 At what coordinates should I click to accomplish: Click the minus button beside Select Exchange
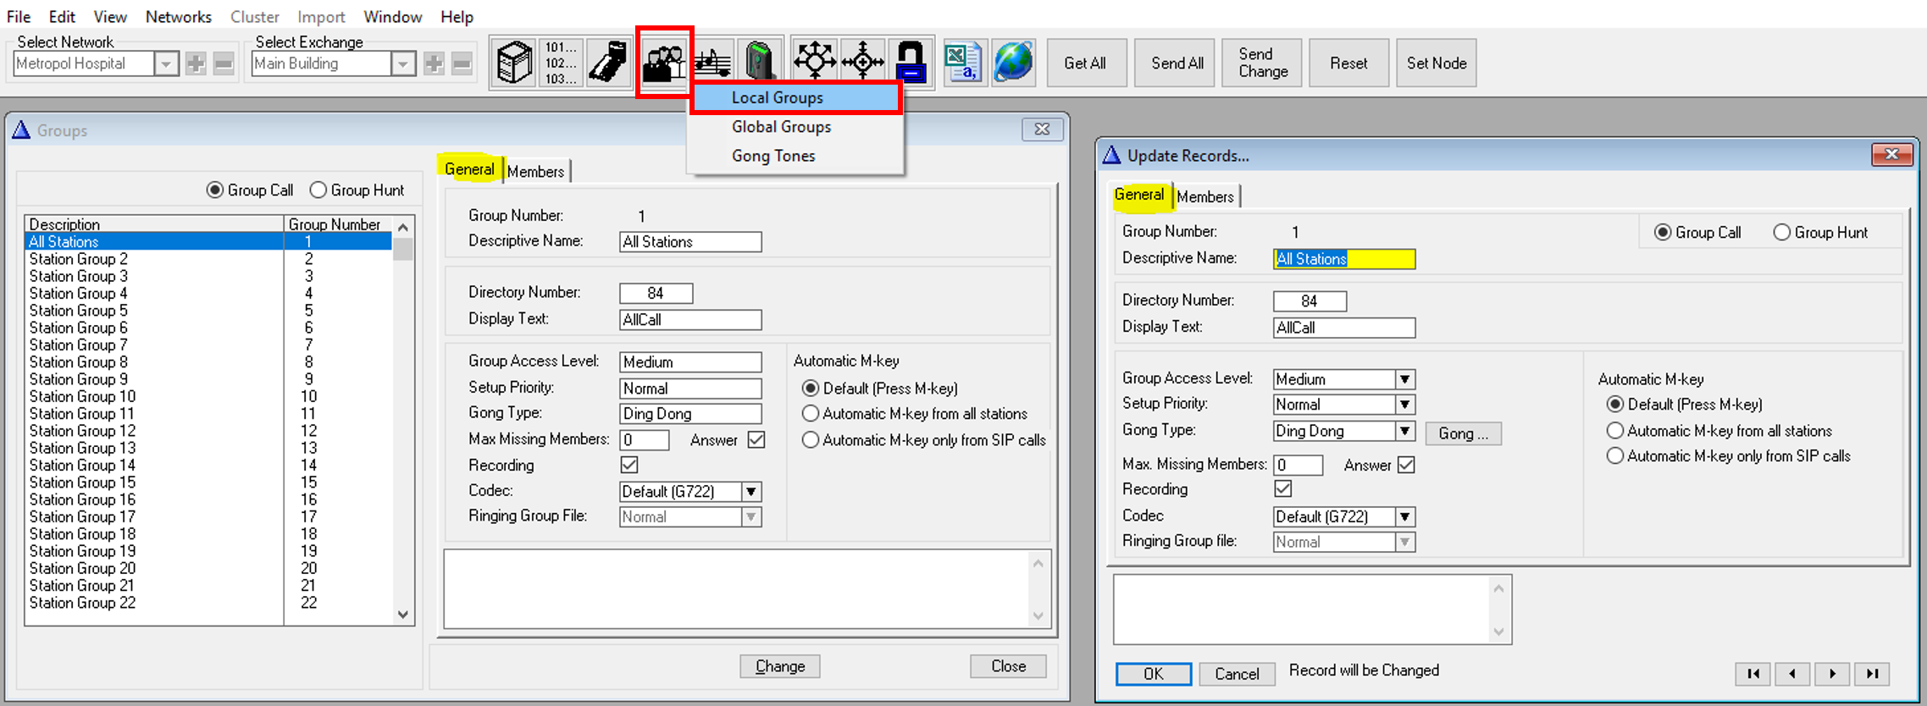point(462,63)
